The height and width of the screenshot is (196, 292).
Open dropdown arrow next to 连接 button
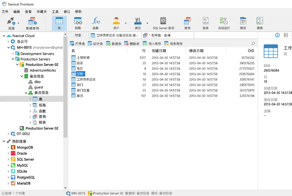[18, 24]
